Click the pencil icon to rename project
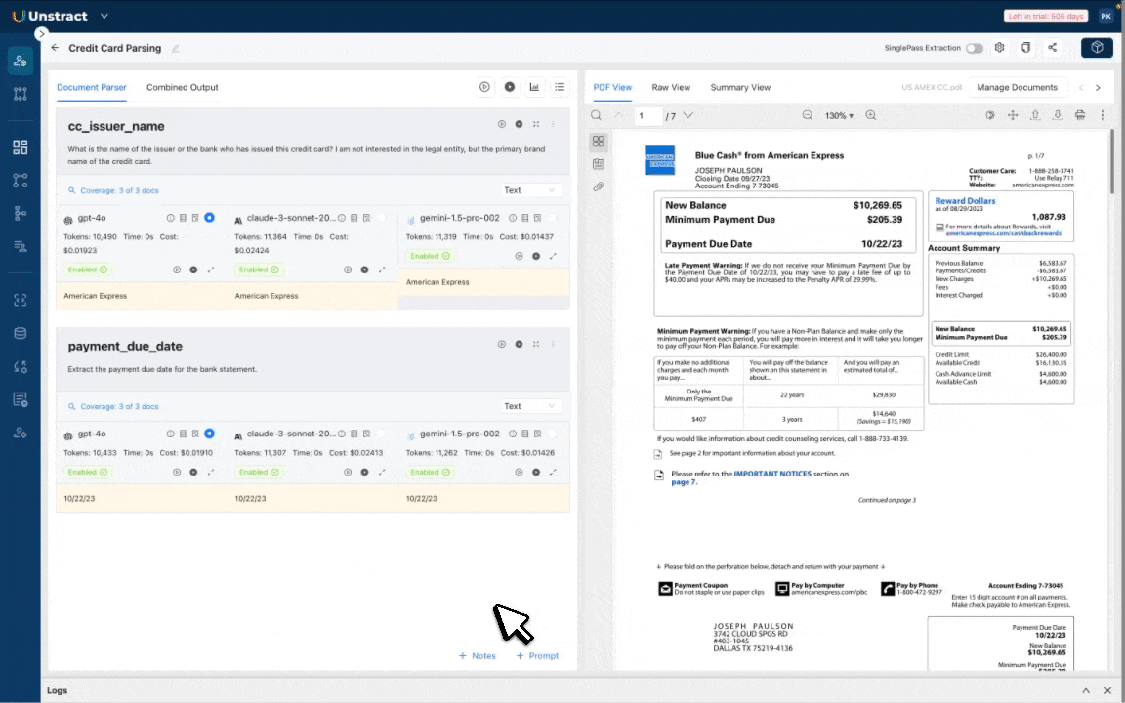The width and height of the screenshot is (1125, 703). pyautogui.click(x=176, y=49)
